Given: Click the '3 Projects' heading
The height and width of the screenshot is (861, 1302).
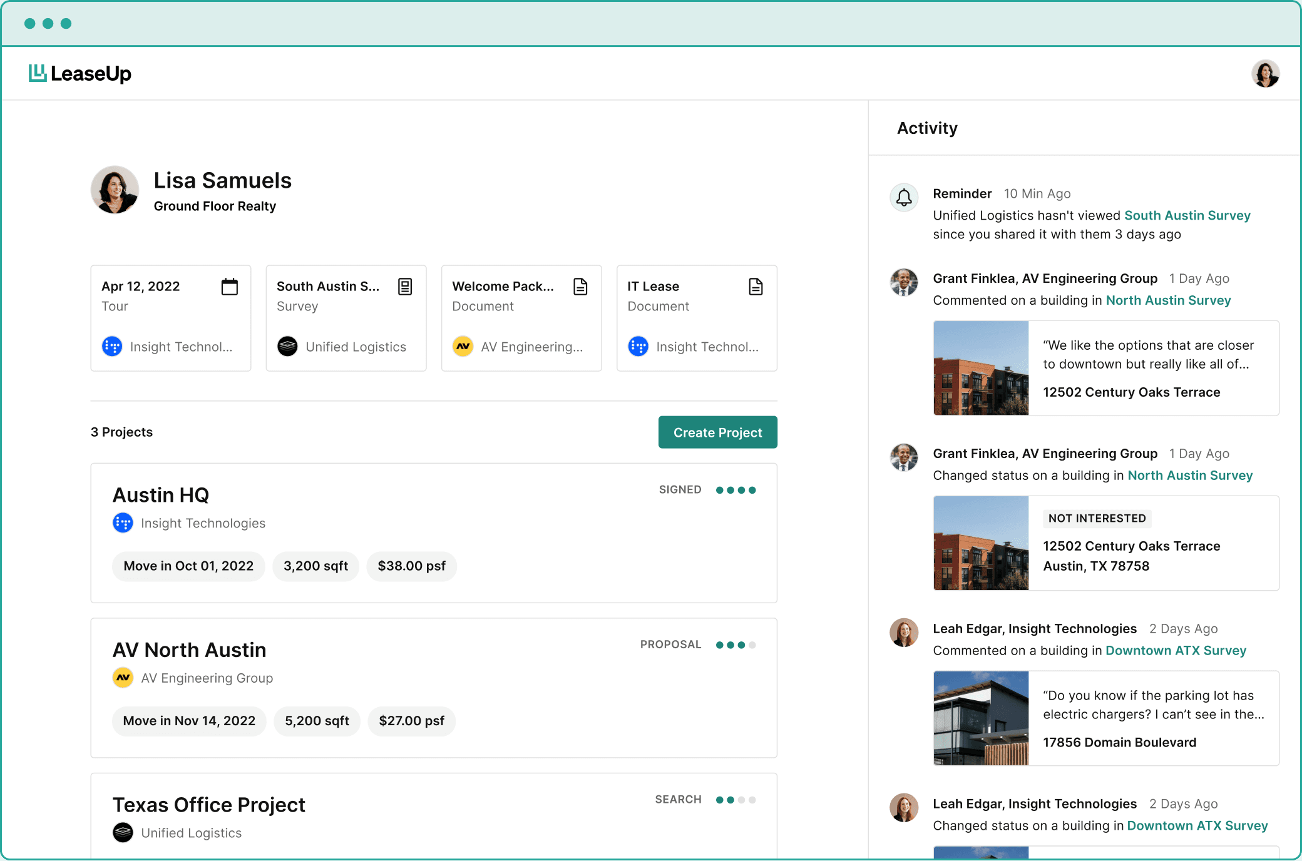Looking at the screenshot, I should pyautogui.click(x=121, y=432).
